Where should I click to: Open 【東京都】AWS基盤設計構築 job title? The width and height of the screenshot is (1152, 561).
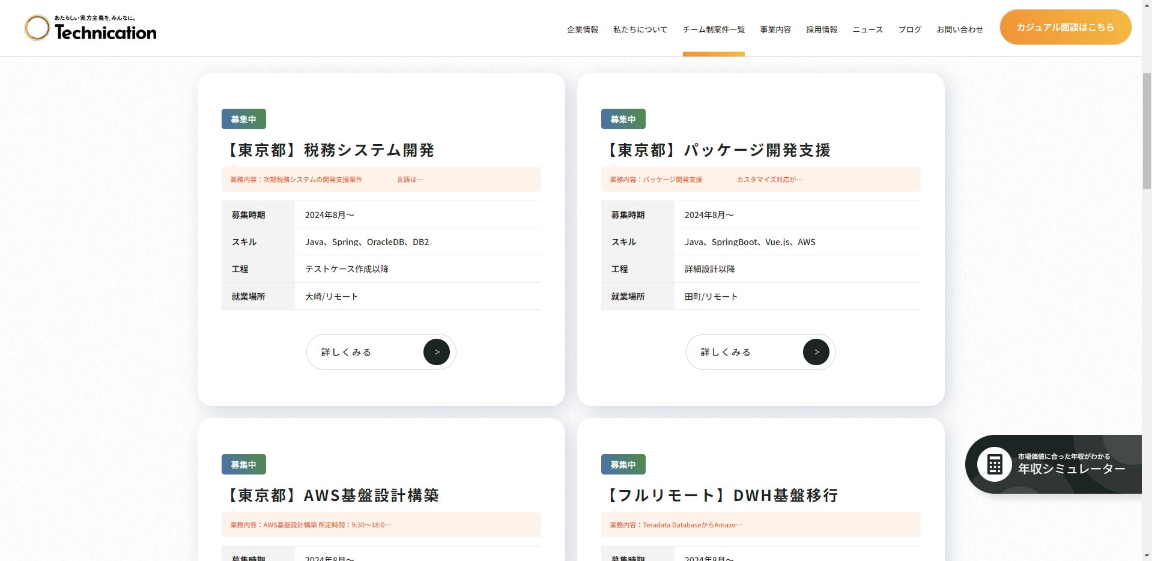coord(331,496)
